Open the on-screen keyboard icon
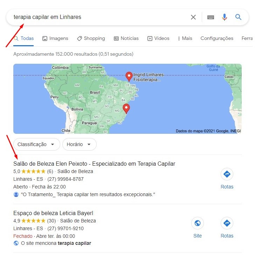255x255 pixels. 211,17
